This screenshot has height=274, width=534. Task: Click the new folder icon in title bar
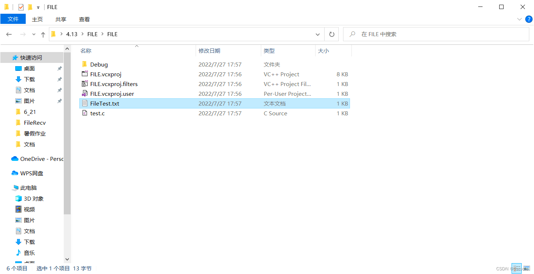30,7
